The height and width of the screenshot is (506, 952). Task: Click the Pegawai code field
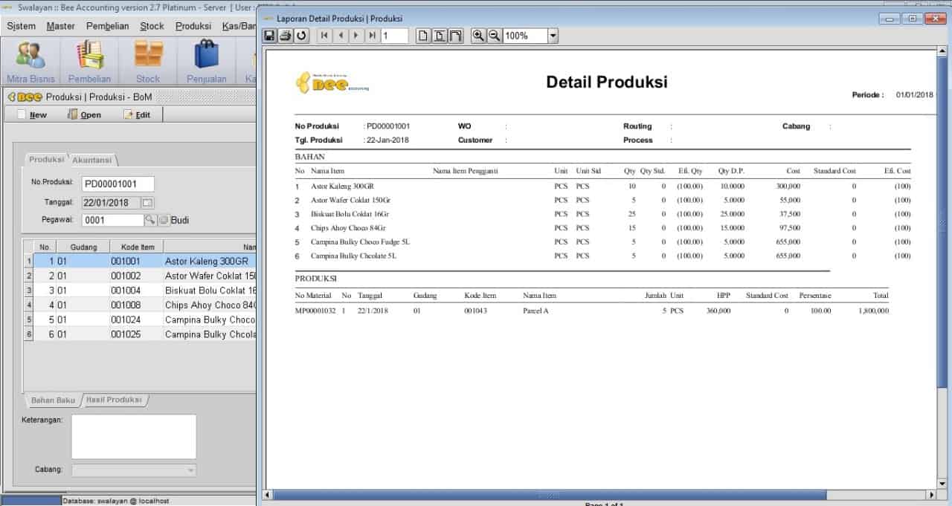pos(112,220)
